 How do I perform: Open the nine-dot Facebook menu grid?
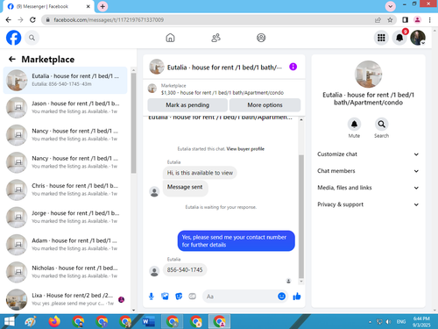click(x=381, y=38)
